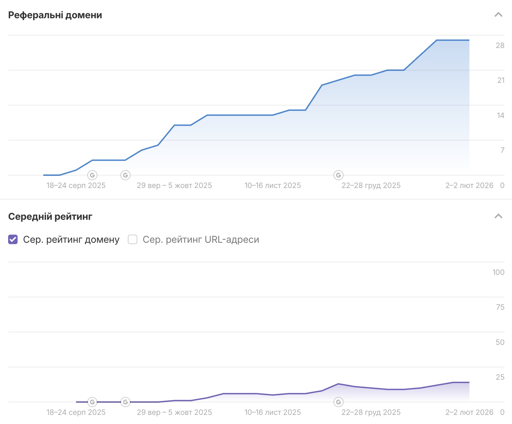This screenshot has width=512, height=424.
Task: Enable the 'Сер. рейтинг URL-адреси' checkbox
Action: pos(133,239)
